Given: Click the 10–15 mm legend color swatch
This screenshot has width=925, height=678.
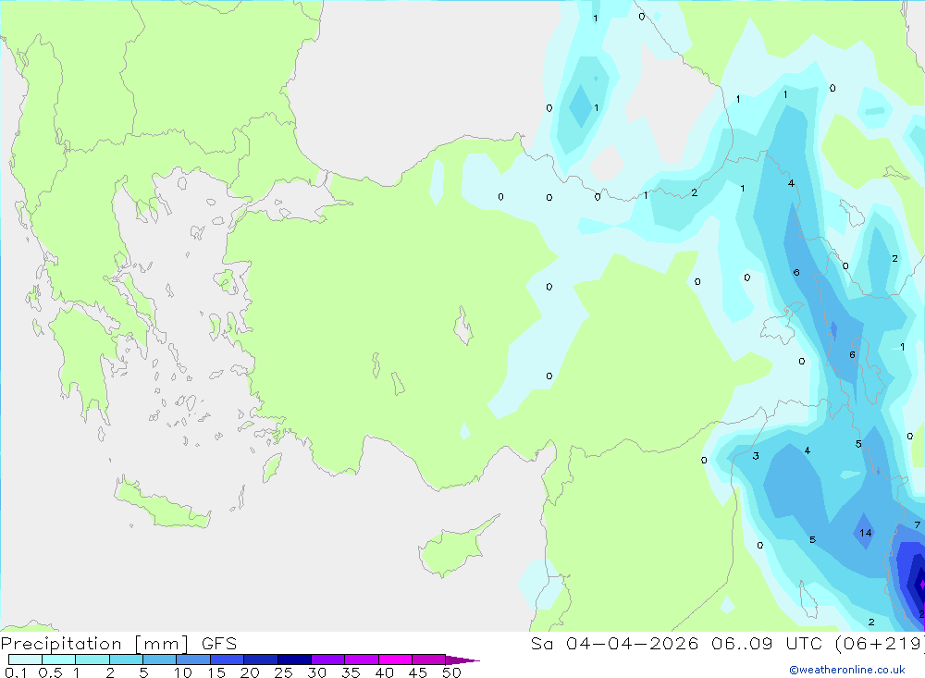Looking at the screenshot, I should [x=193, y=660].
